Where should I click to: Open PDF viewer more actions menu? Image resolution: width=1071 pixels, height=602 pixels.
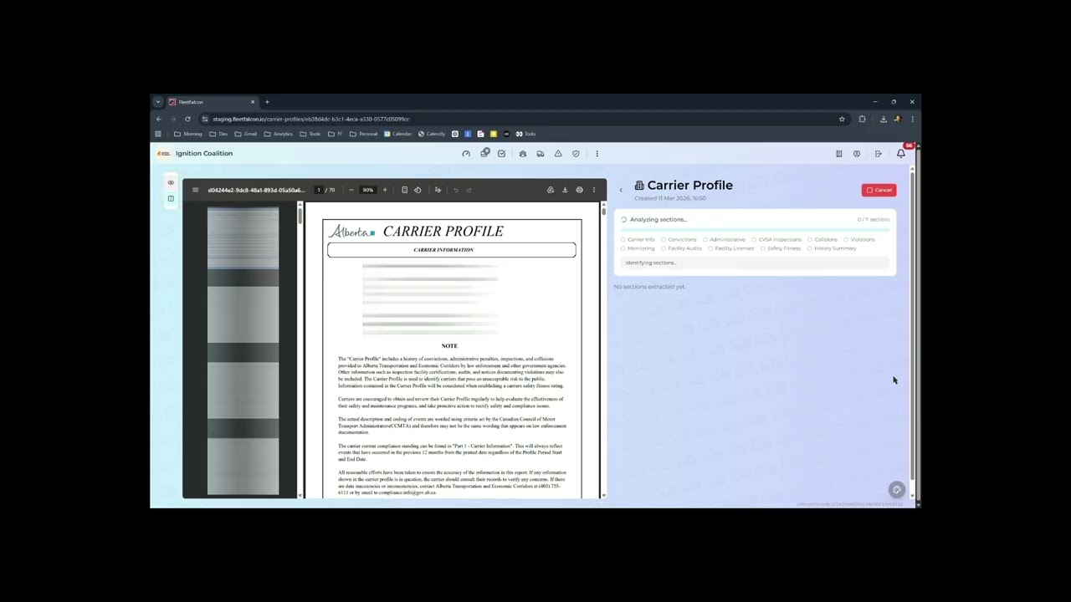[x=594, y=190]
